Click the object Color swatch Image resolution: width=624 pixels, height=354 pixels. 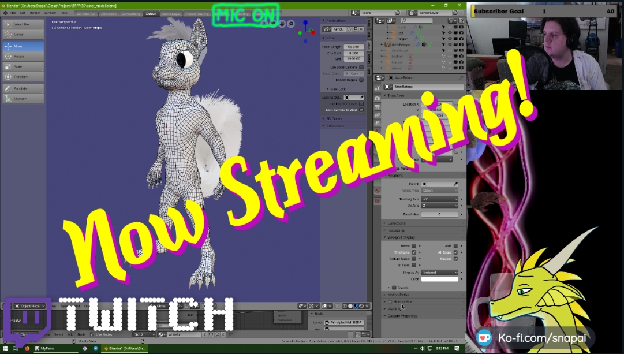coord(440,279)
